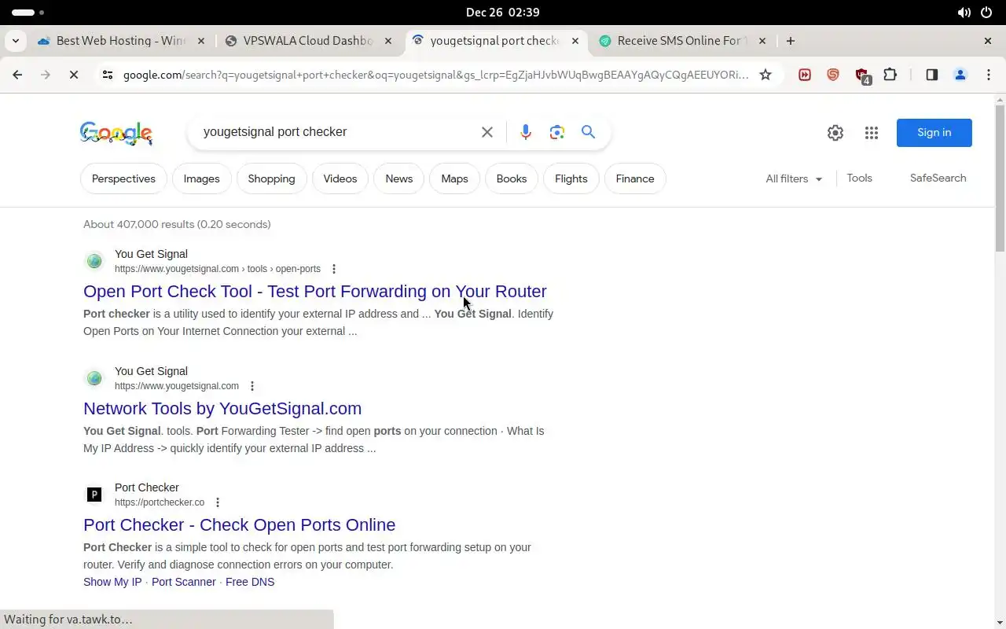Open the Extensions puzzle piece menu

coord(890,75)
